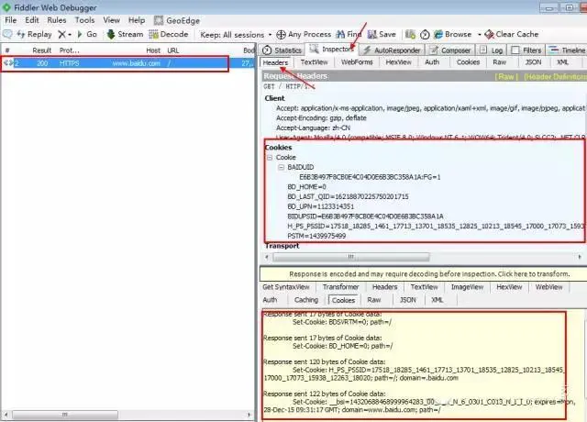Screen dimensions: 587x422
Task: Open the Tools menu
Action: pos(84,20)
